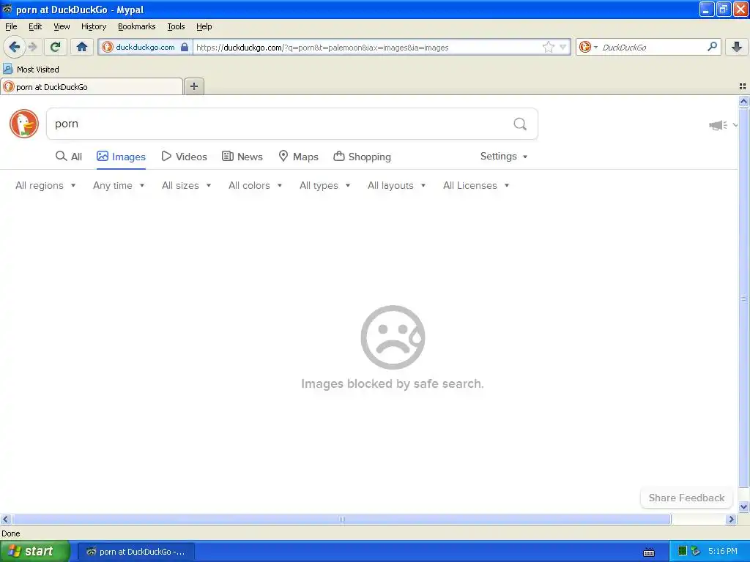Select the 'porn at DuckDuckGo' browser tab
This screenshot has height=562, width=750.
coord(92,87)
